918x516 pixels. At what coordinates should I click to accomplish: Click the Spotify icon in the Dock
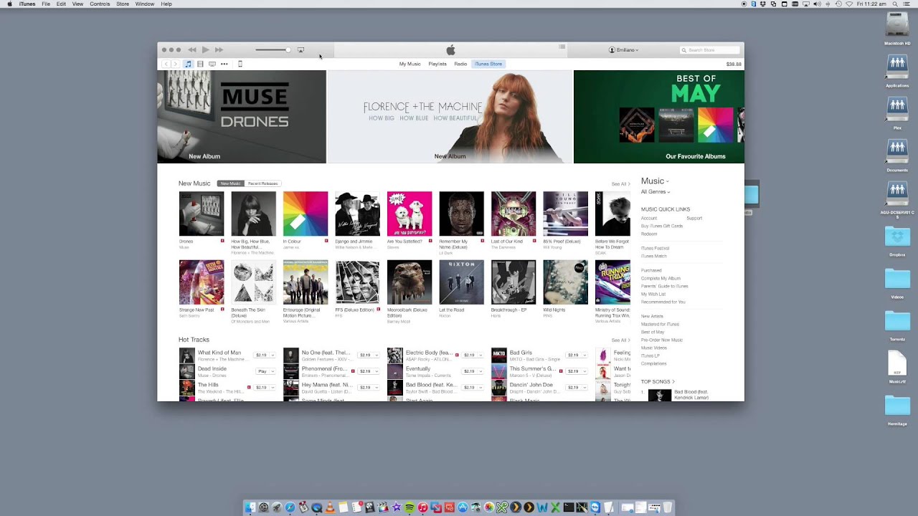[x=410, y=507]
